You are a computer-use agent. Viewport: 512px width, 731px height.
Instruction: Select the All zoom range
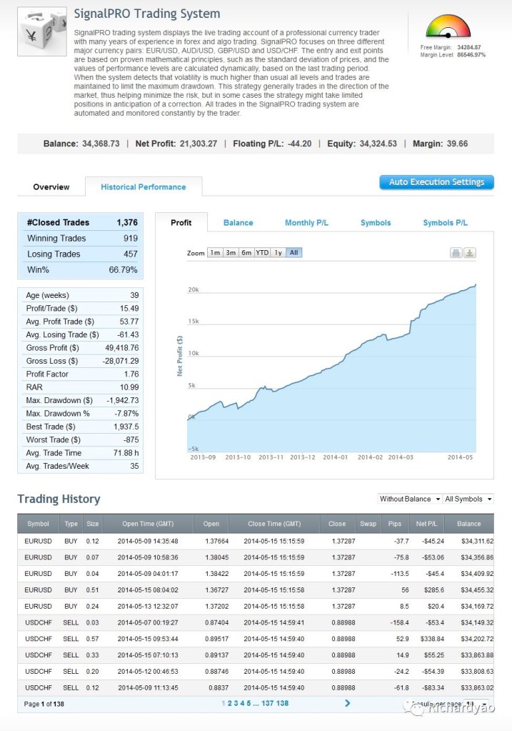(294, 253)
